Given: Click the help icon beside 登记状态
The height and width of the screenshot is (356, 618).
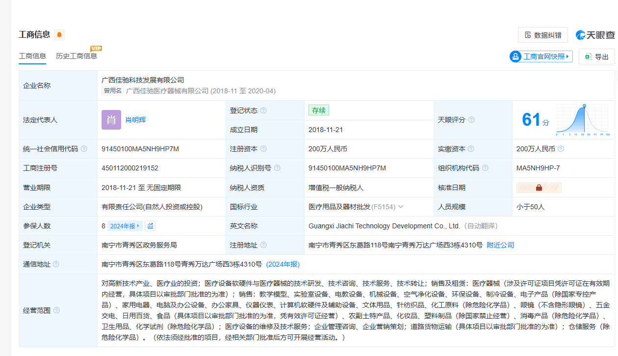Looking at the screenshot, I should coord(263,110).
